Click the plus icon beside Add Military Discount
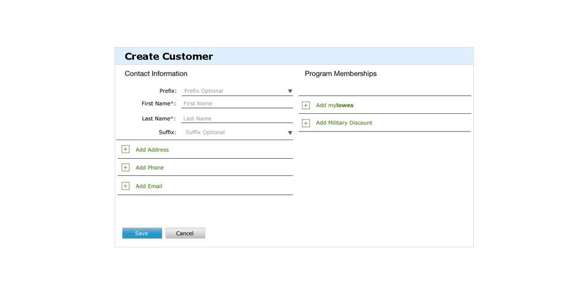 306,123
